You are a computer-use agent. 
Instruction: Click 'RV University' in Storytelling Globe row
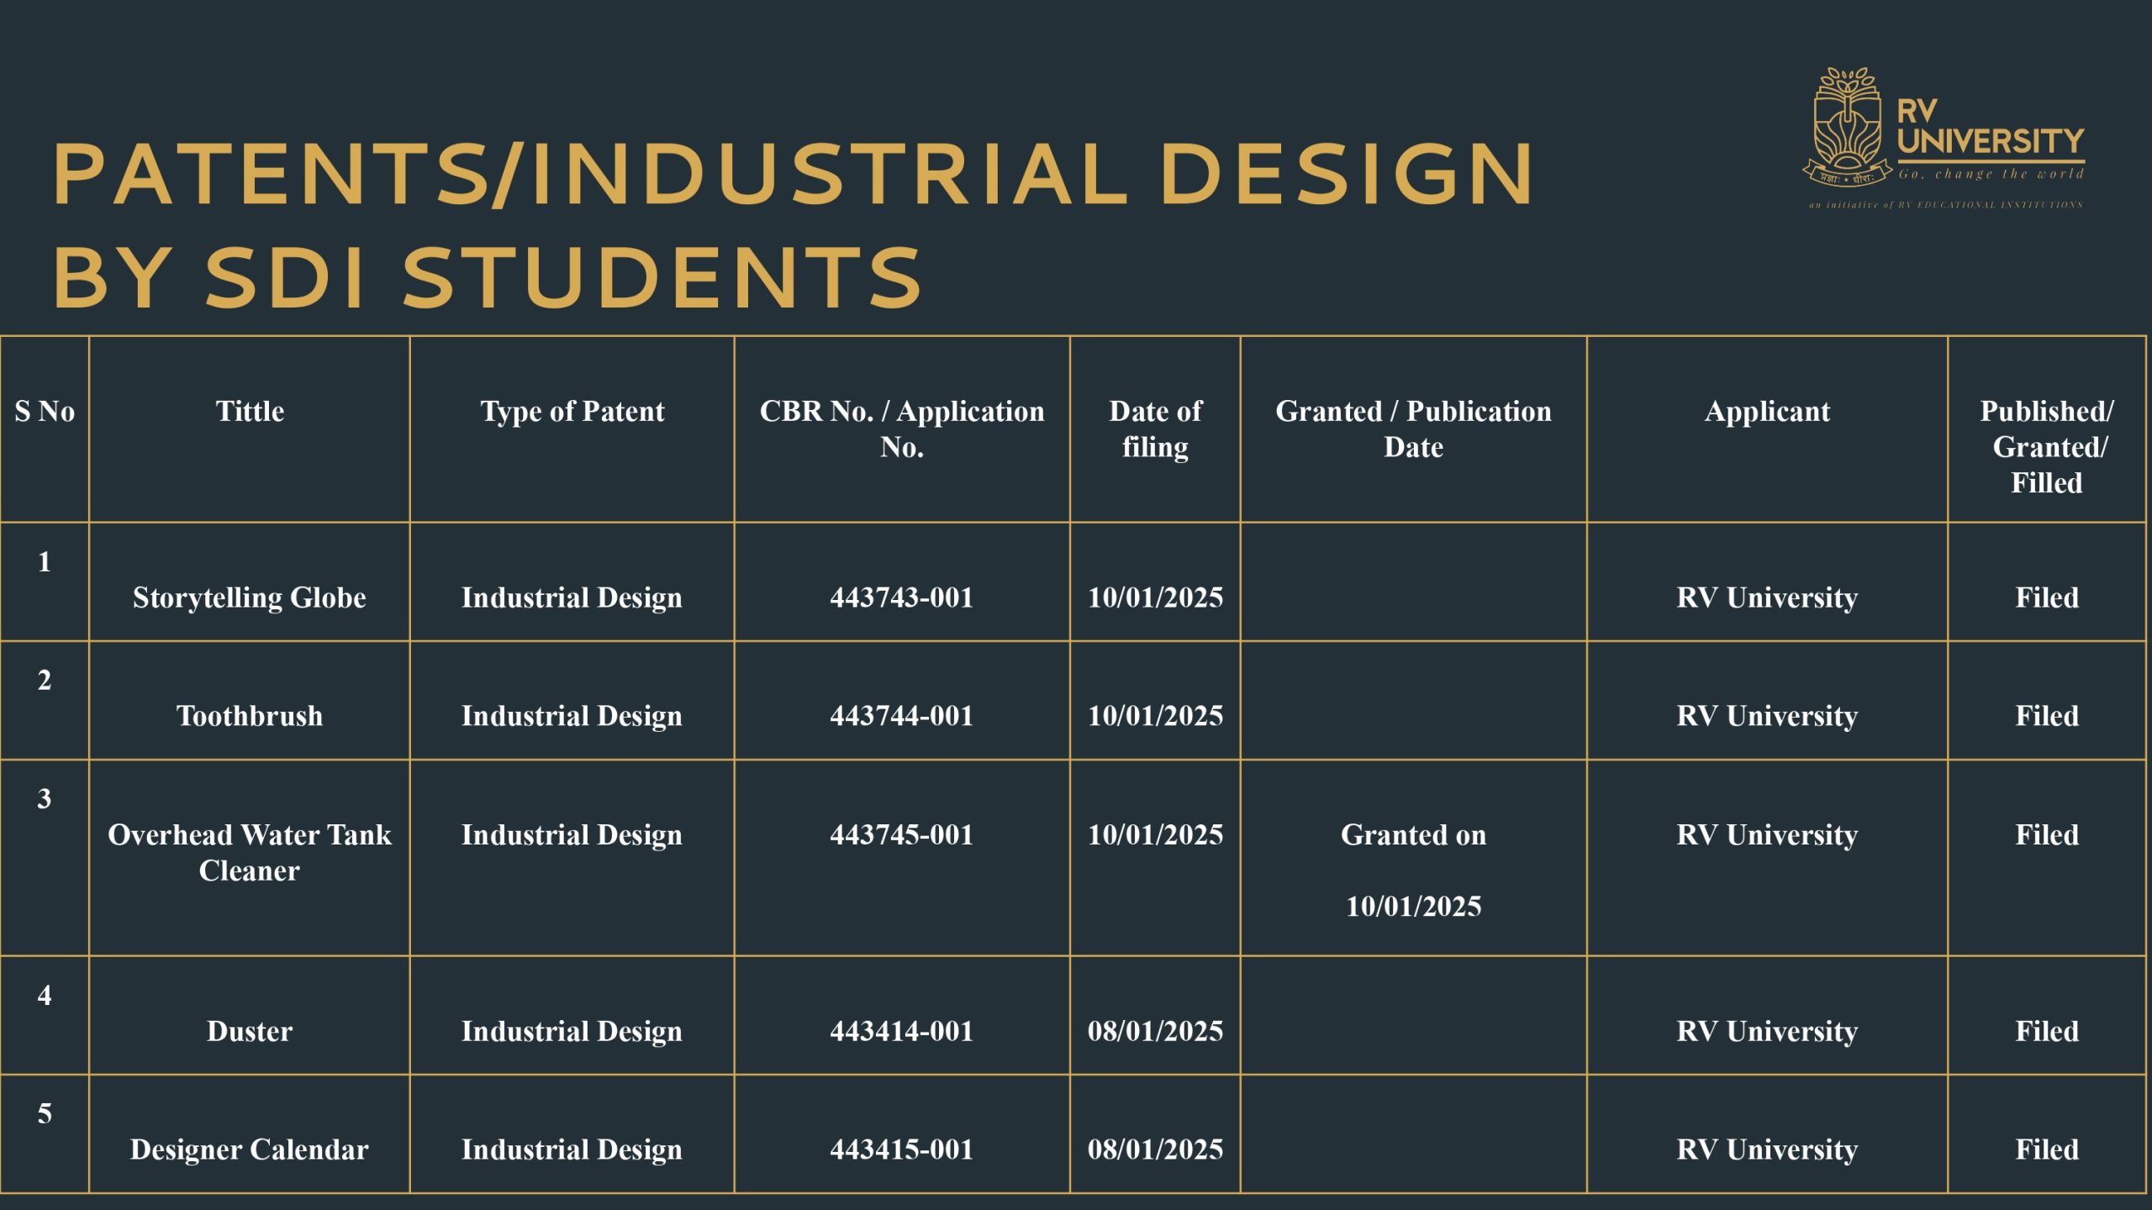tap(1767, 597)
